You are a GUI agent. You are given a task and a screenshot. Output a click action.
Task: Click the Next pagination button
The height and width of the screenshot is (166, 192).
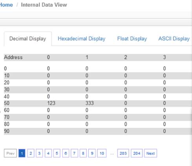point(150,153)
